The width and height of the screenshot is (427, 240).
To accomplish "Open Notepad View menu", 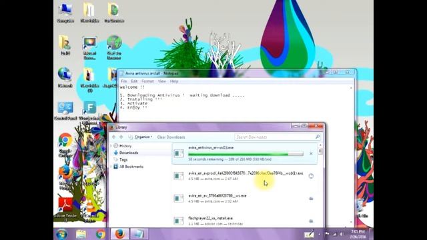I will pyautogui.click(x=162, y=81).
